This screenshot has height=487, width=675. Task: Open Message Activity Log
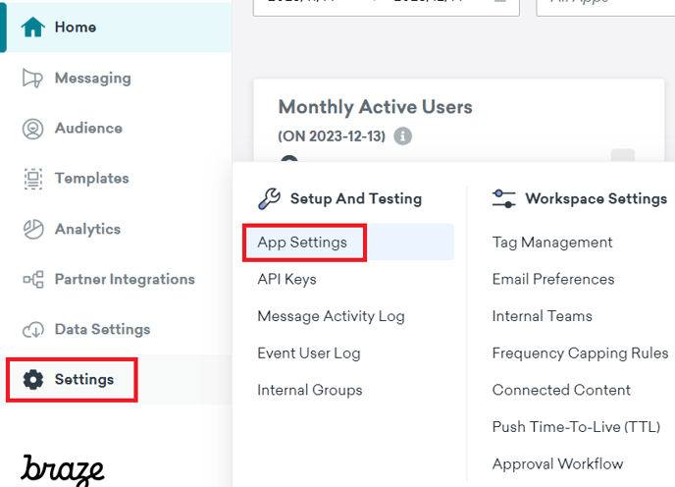click(x=331, y=316)
